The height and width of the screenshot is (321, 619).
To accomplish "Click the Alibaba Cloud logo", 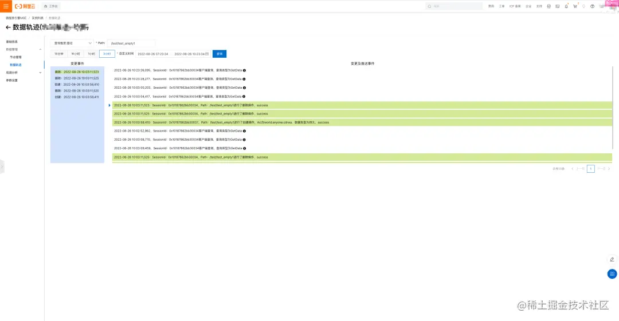I will pos(25,6).
